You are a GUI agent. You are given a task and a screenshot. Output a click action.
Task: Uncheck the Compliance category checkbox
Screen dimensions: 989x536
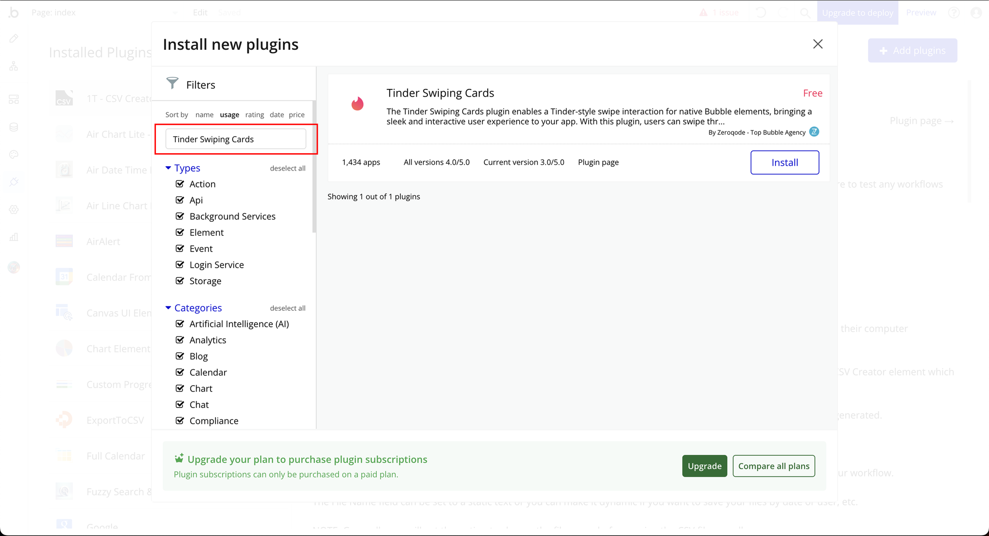pos(180,420)
